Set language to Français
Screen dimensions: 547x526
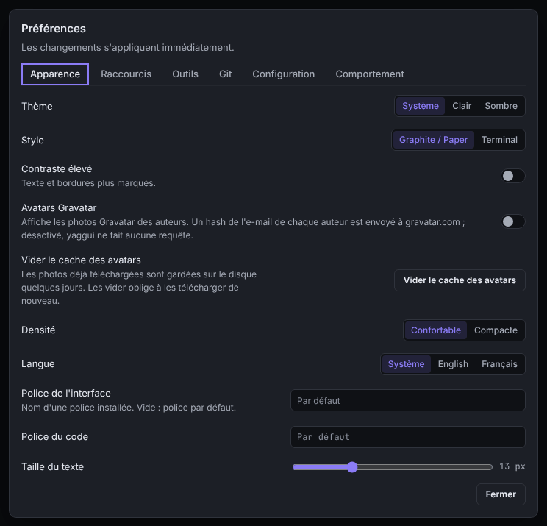499,364
